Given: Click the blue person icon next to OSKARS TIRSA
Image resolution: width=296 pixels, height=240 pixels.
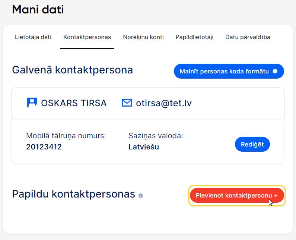Looking at the screenshot, I should point(32,102).
